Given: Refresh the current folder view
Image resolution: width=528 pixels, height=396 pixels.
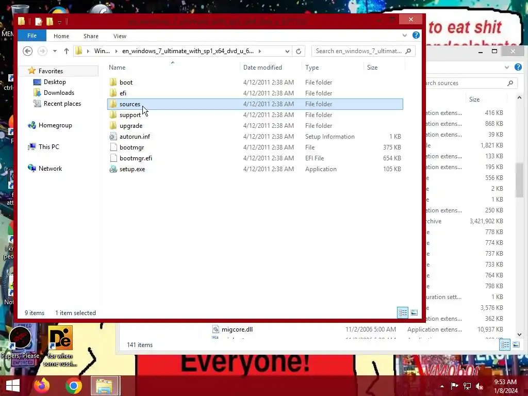Looking at the screenshot, I should pos(299,51).
